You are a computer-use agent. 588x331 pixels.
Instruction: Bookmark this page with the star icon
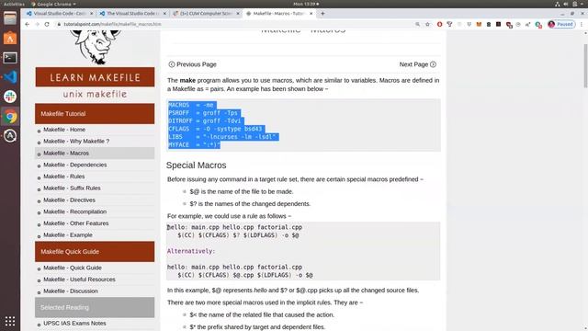click(427, 24)
